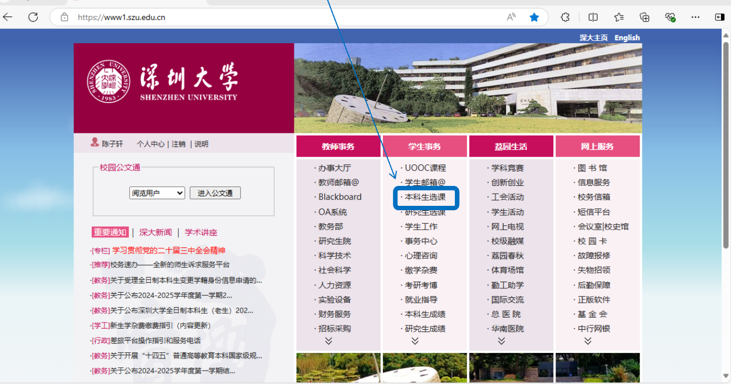Viewport: 731px width, 384px height.
Task: Open 办事大厅 link
Action: (334, 168)
